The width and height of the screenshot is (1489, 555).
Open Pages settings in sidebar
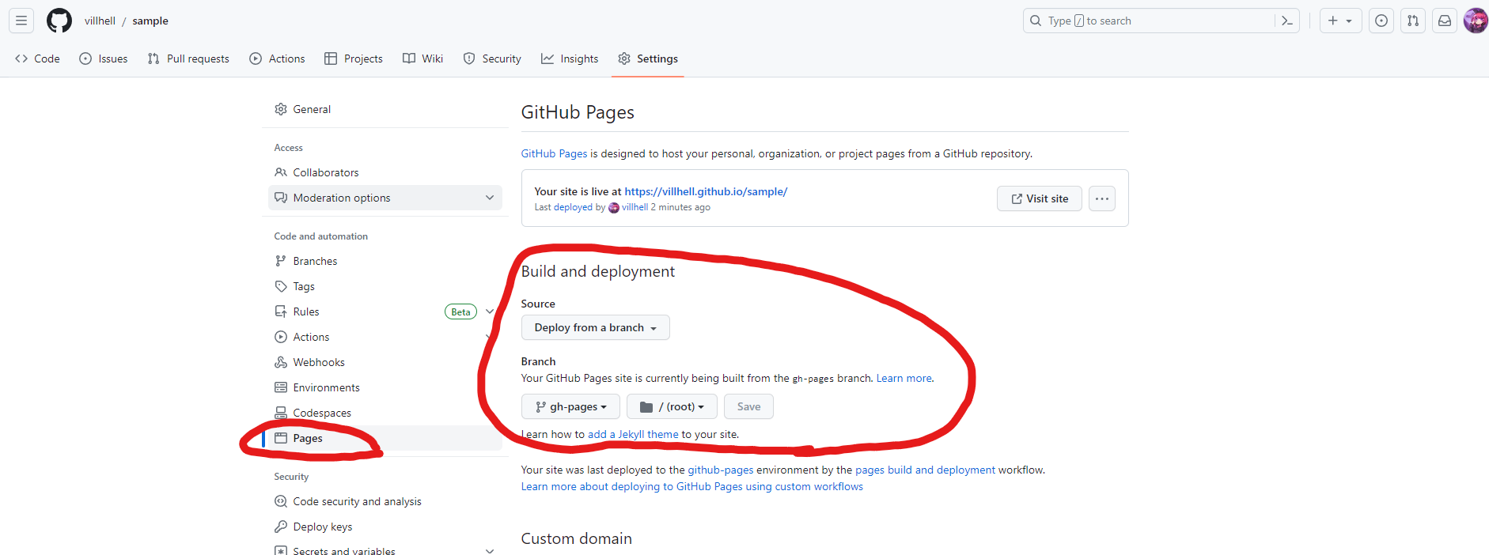point(385,438)
